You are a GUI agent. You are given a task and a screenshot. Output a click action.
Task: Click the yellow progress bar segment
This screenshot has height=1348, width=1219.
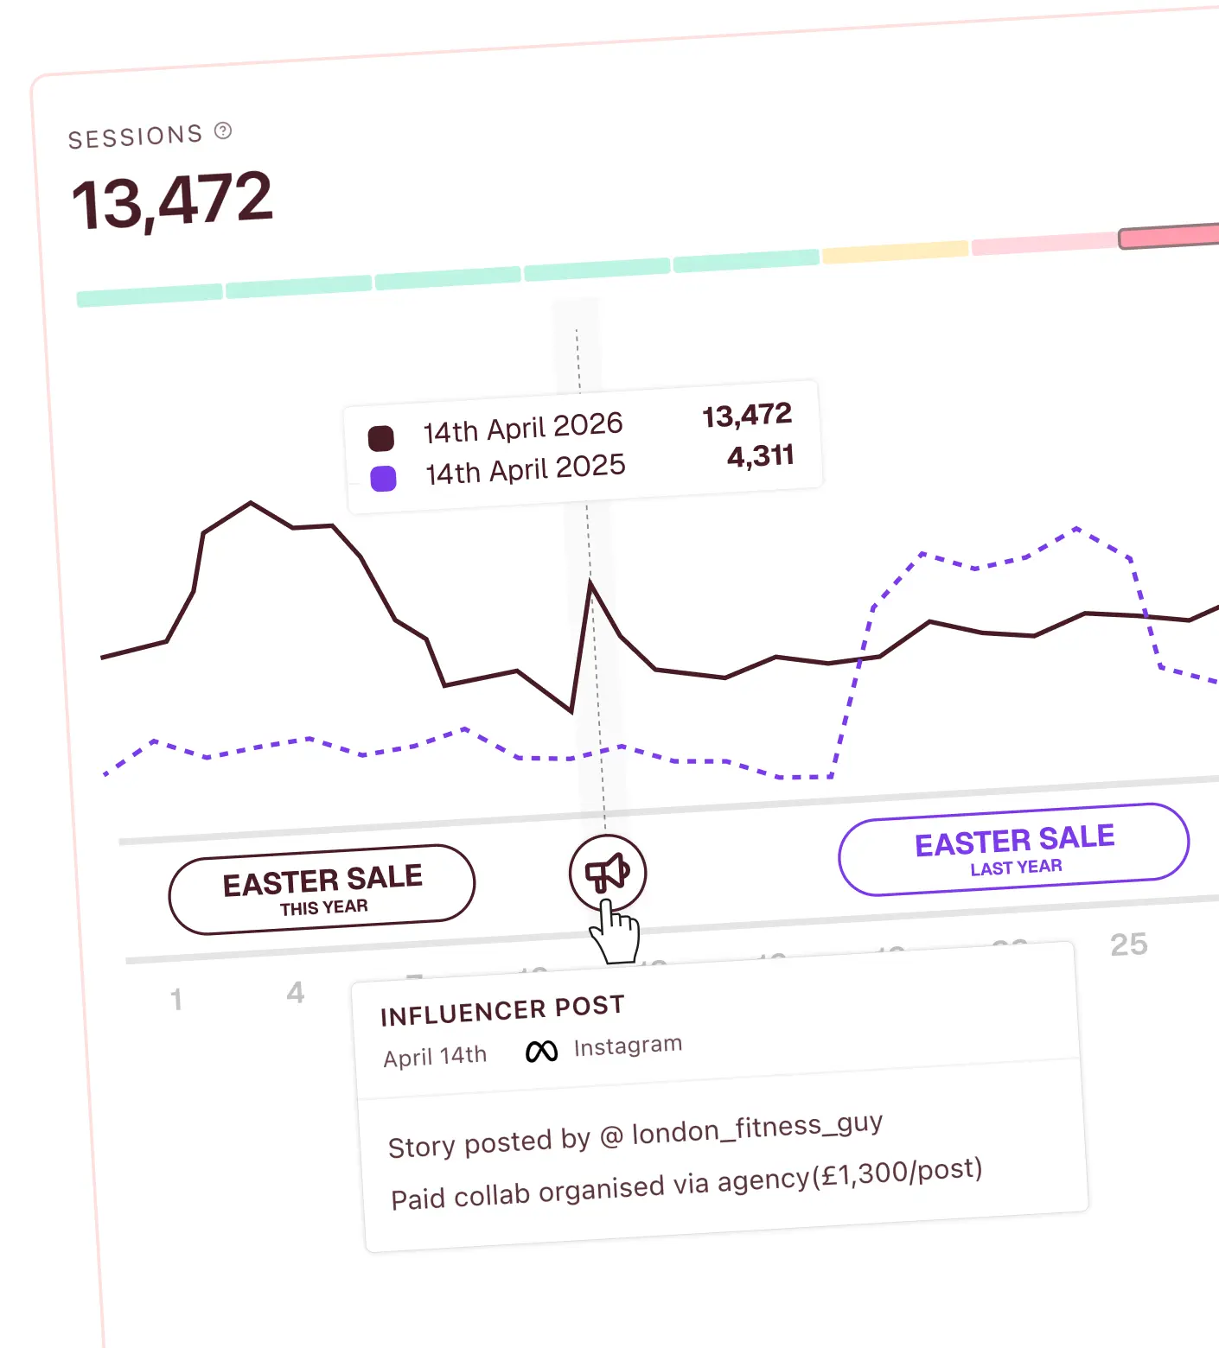coord(895,252)
